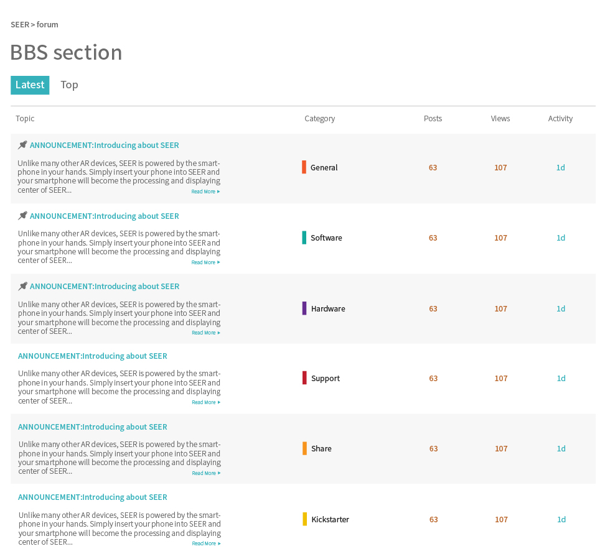Click the 1d activity value in the Hardware row

pyautogui.click(x=561, y=308)
